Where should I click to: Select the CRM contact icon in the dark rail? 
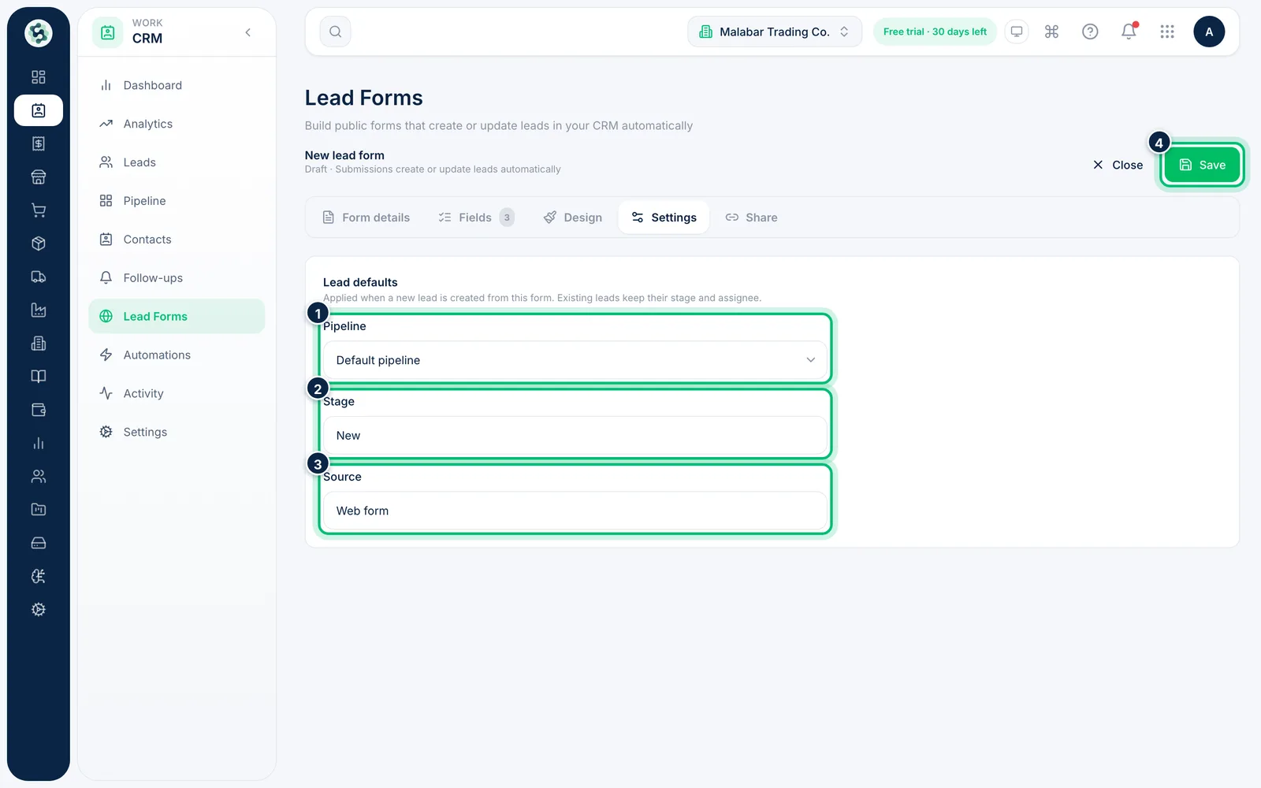coord(38,110)
